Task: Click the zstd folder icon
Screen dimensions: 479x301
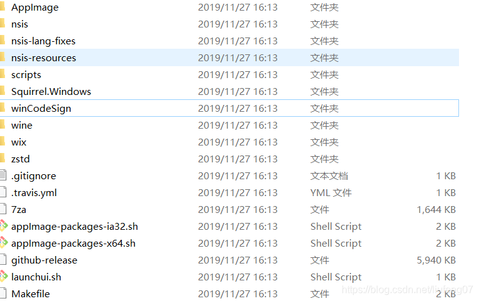Action: (2, 159)
